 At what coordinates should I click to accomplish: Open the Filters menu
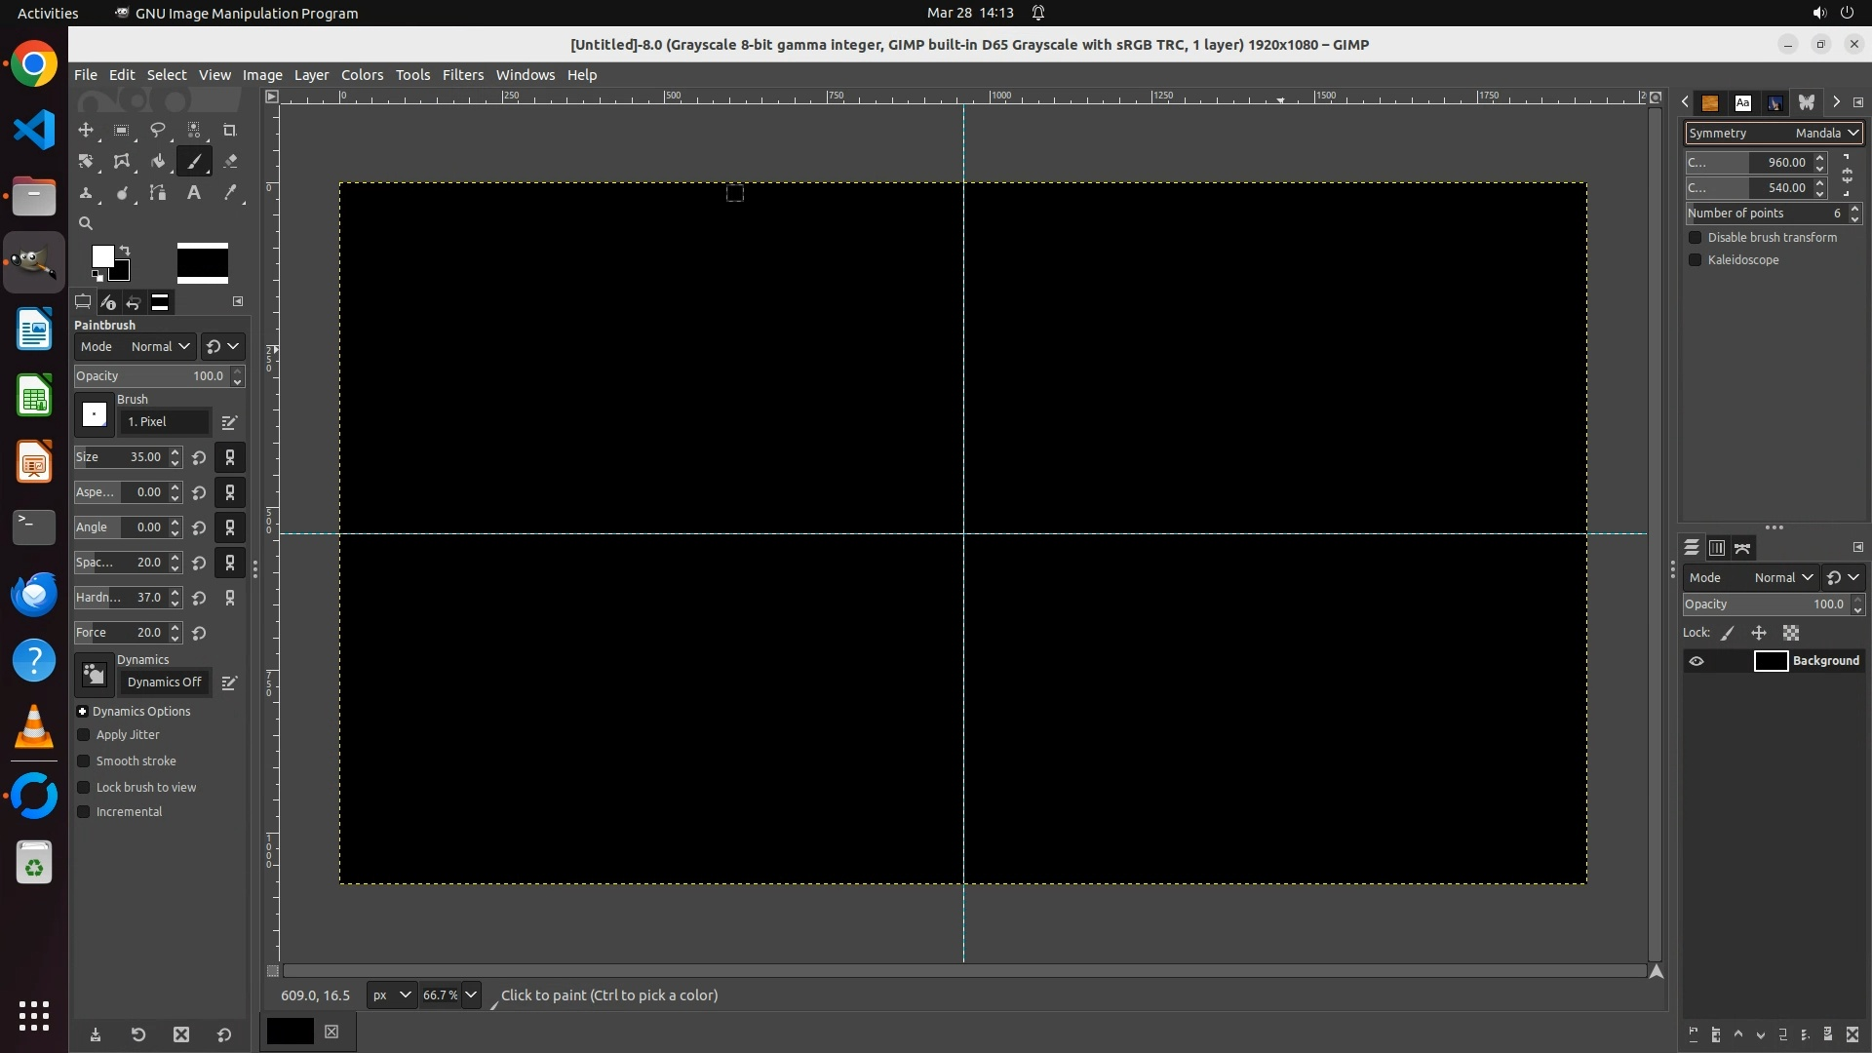[462, 75]
